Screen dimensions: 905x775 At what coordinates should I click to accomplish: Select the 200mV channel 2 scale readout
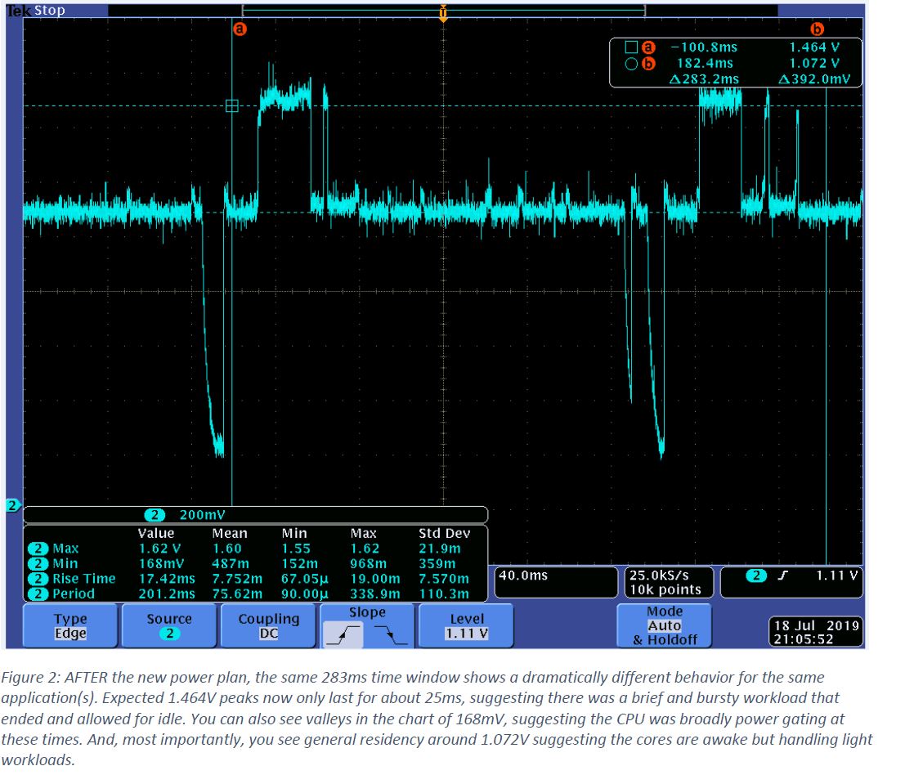coord(202,515)
